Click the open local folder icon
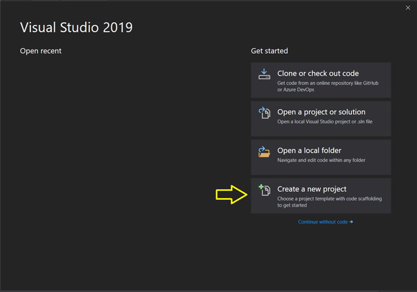The image size is (417, 292). coord(264,151)
